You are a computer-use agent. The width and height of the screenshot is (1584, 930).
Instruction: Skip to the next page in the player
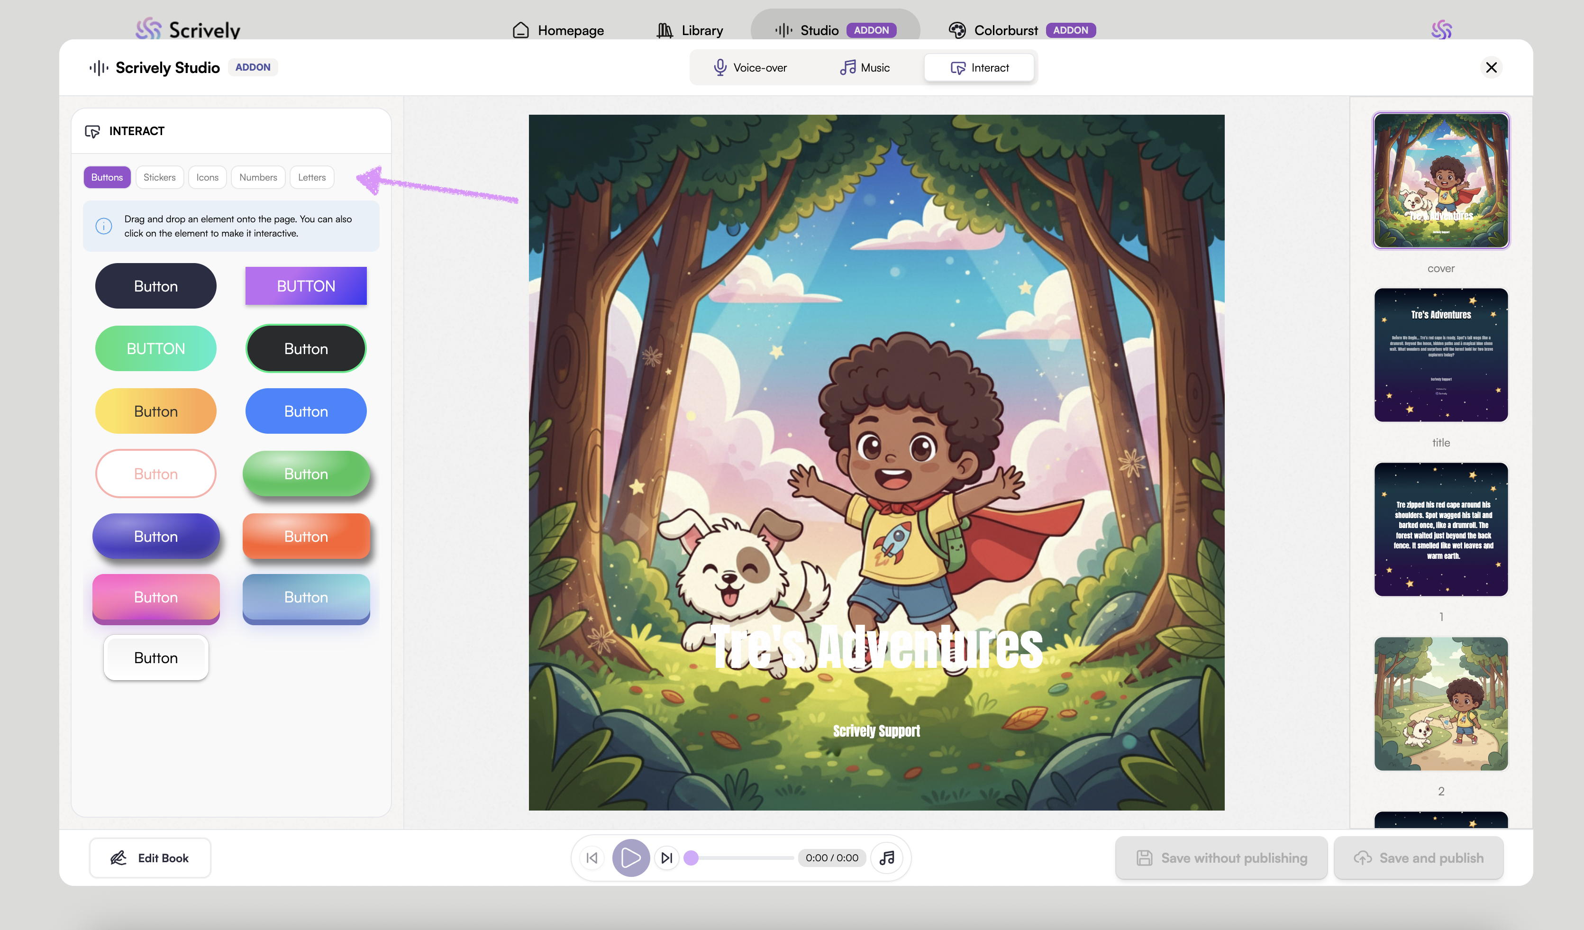coord(666,857)
